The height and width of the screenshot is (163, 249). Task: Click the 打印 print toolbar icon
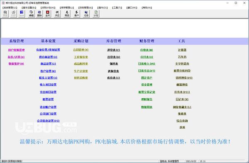[13, 14]
